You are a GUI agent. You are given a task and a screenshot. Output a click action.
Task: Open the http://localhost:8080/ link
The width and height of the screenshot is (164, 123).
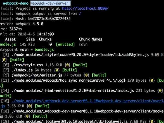(85, 8)
